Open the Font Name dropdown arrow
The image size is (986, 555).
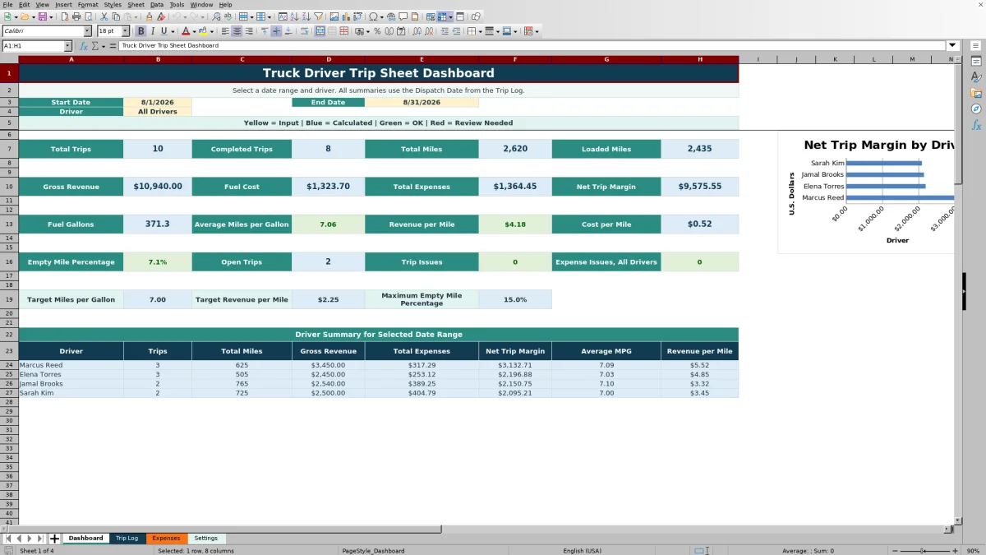(x=87, y=31)
